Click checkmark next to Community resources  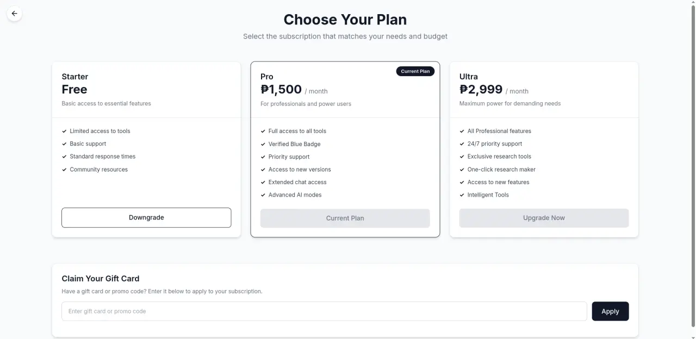pos(64,169)
